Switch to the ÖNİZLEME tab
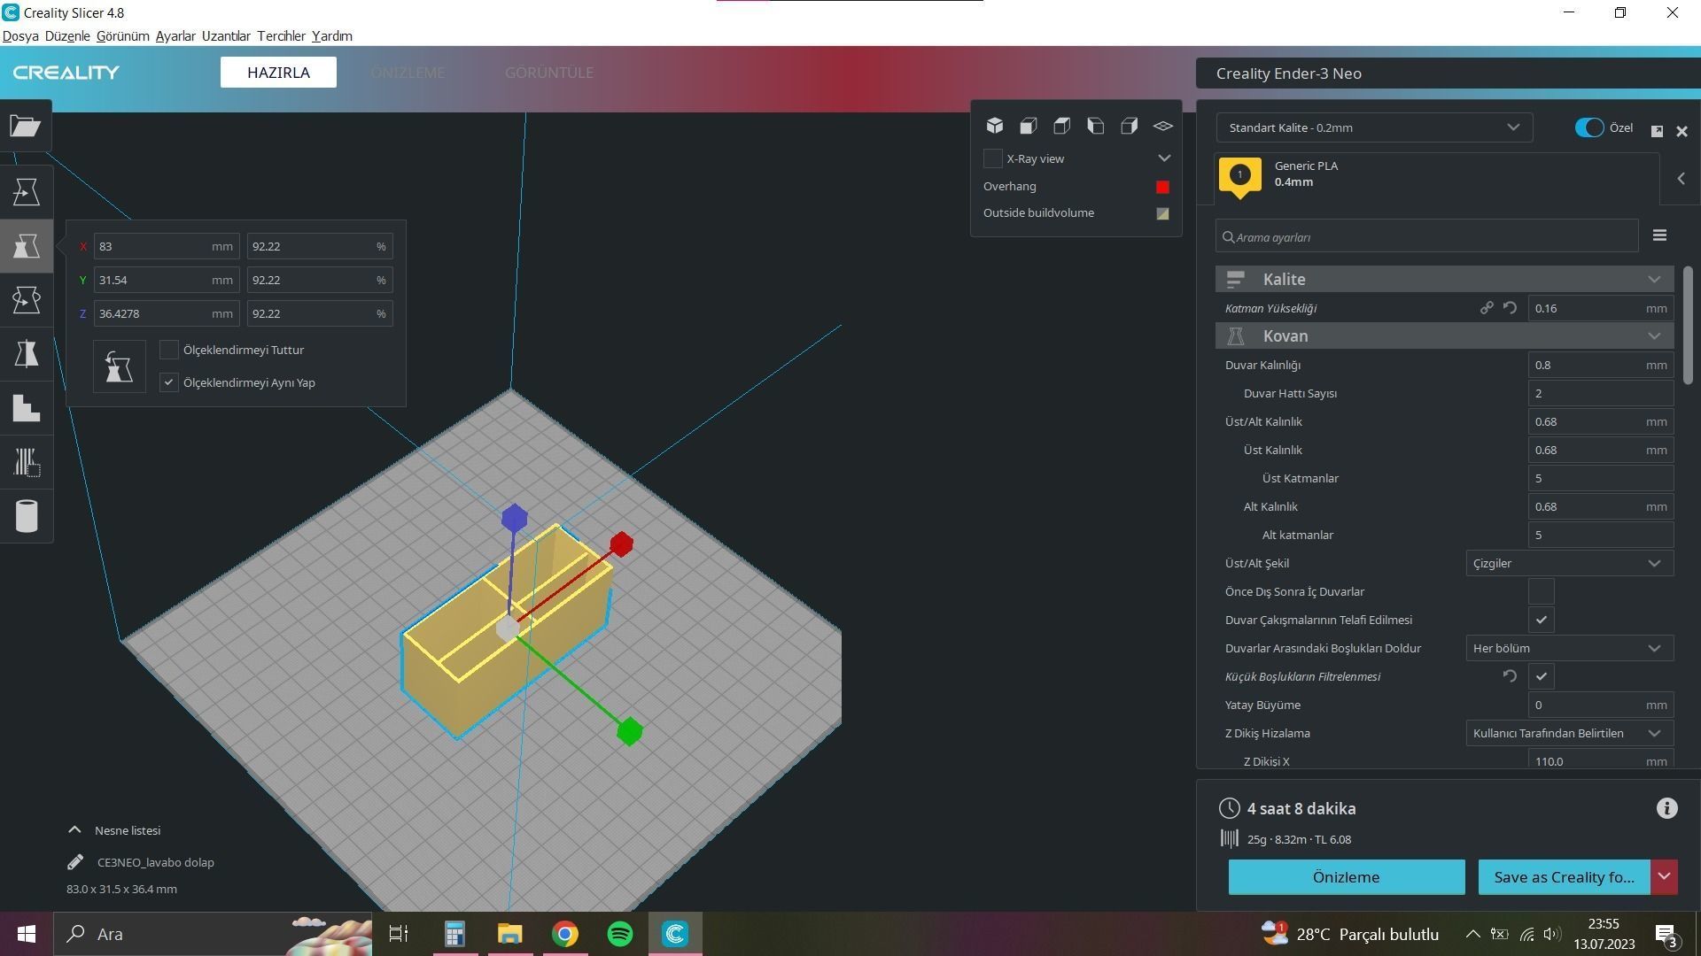 tap(408, 73)
